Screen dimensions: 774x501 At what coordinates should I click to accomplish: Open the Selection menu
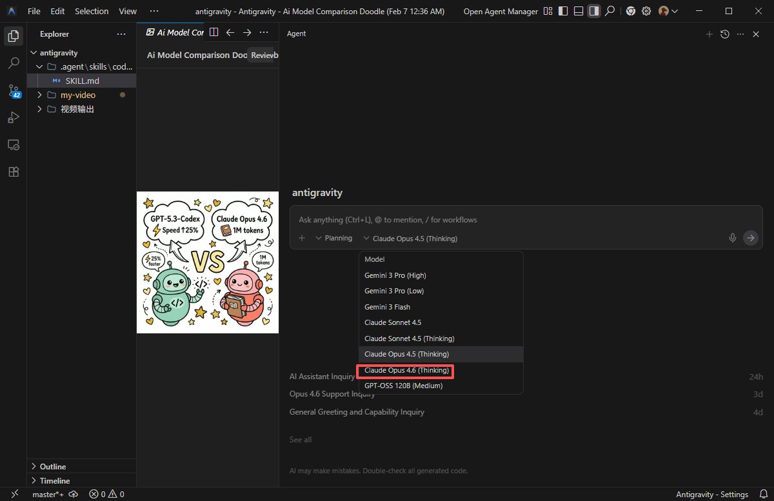pyautogui.click(x=92, y=11)
